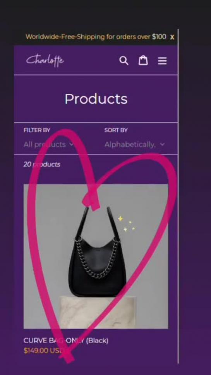Image resolution: width=211 pixels, height=375 pixels.
Task: Click the FILTER BY label
Action: (x=37, y=130)
